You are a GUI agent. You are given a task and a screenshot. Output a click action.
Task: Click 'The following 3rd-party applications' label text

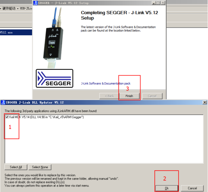(x=51, y=111)
